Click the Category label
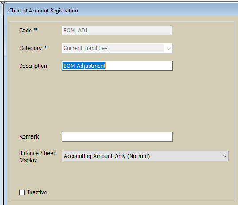This screenshot has width=238, height=205. coord(30,48)
